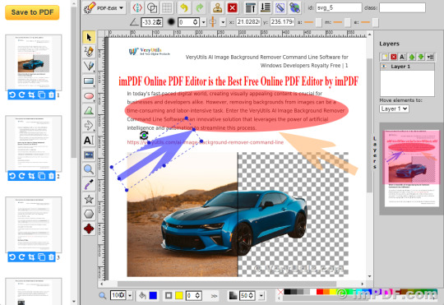Choose the red ellipse shape tool
Image resolution: width=444 pixels, height=305 pixels.
click(89, 95)
